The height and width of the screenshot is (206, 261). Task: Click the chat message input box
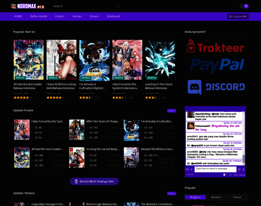[x=215, y=169]
